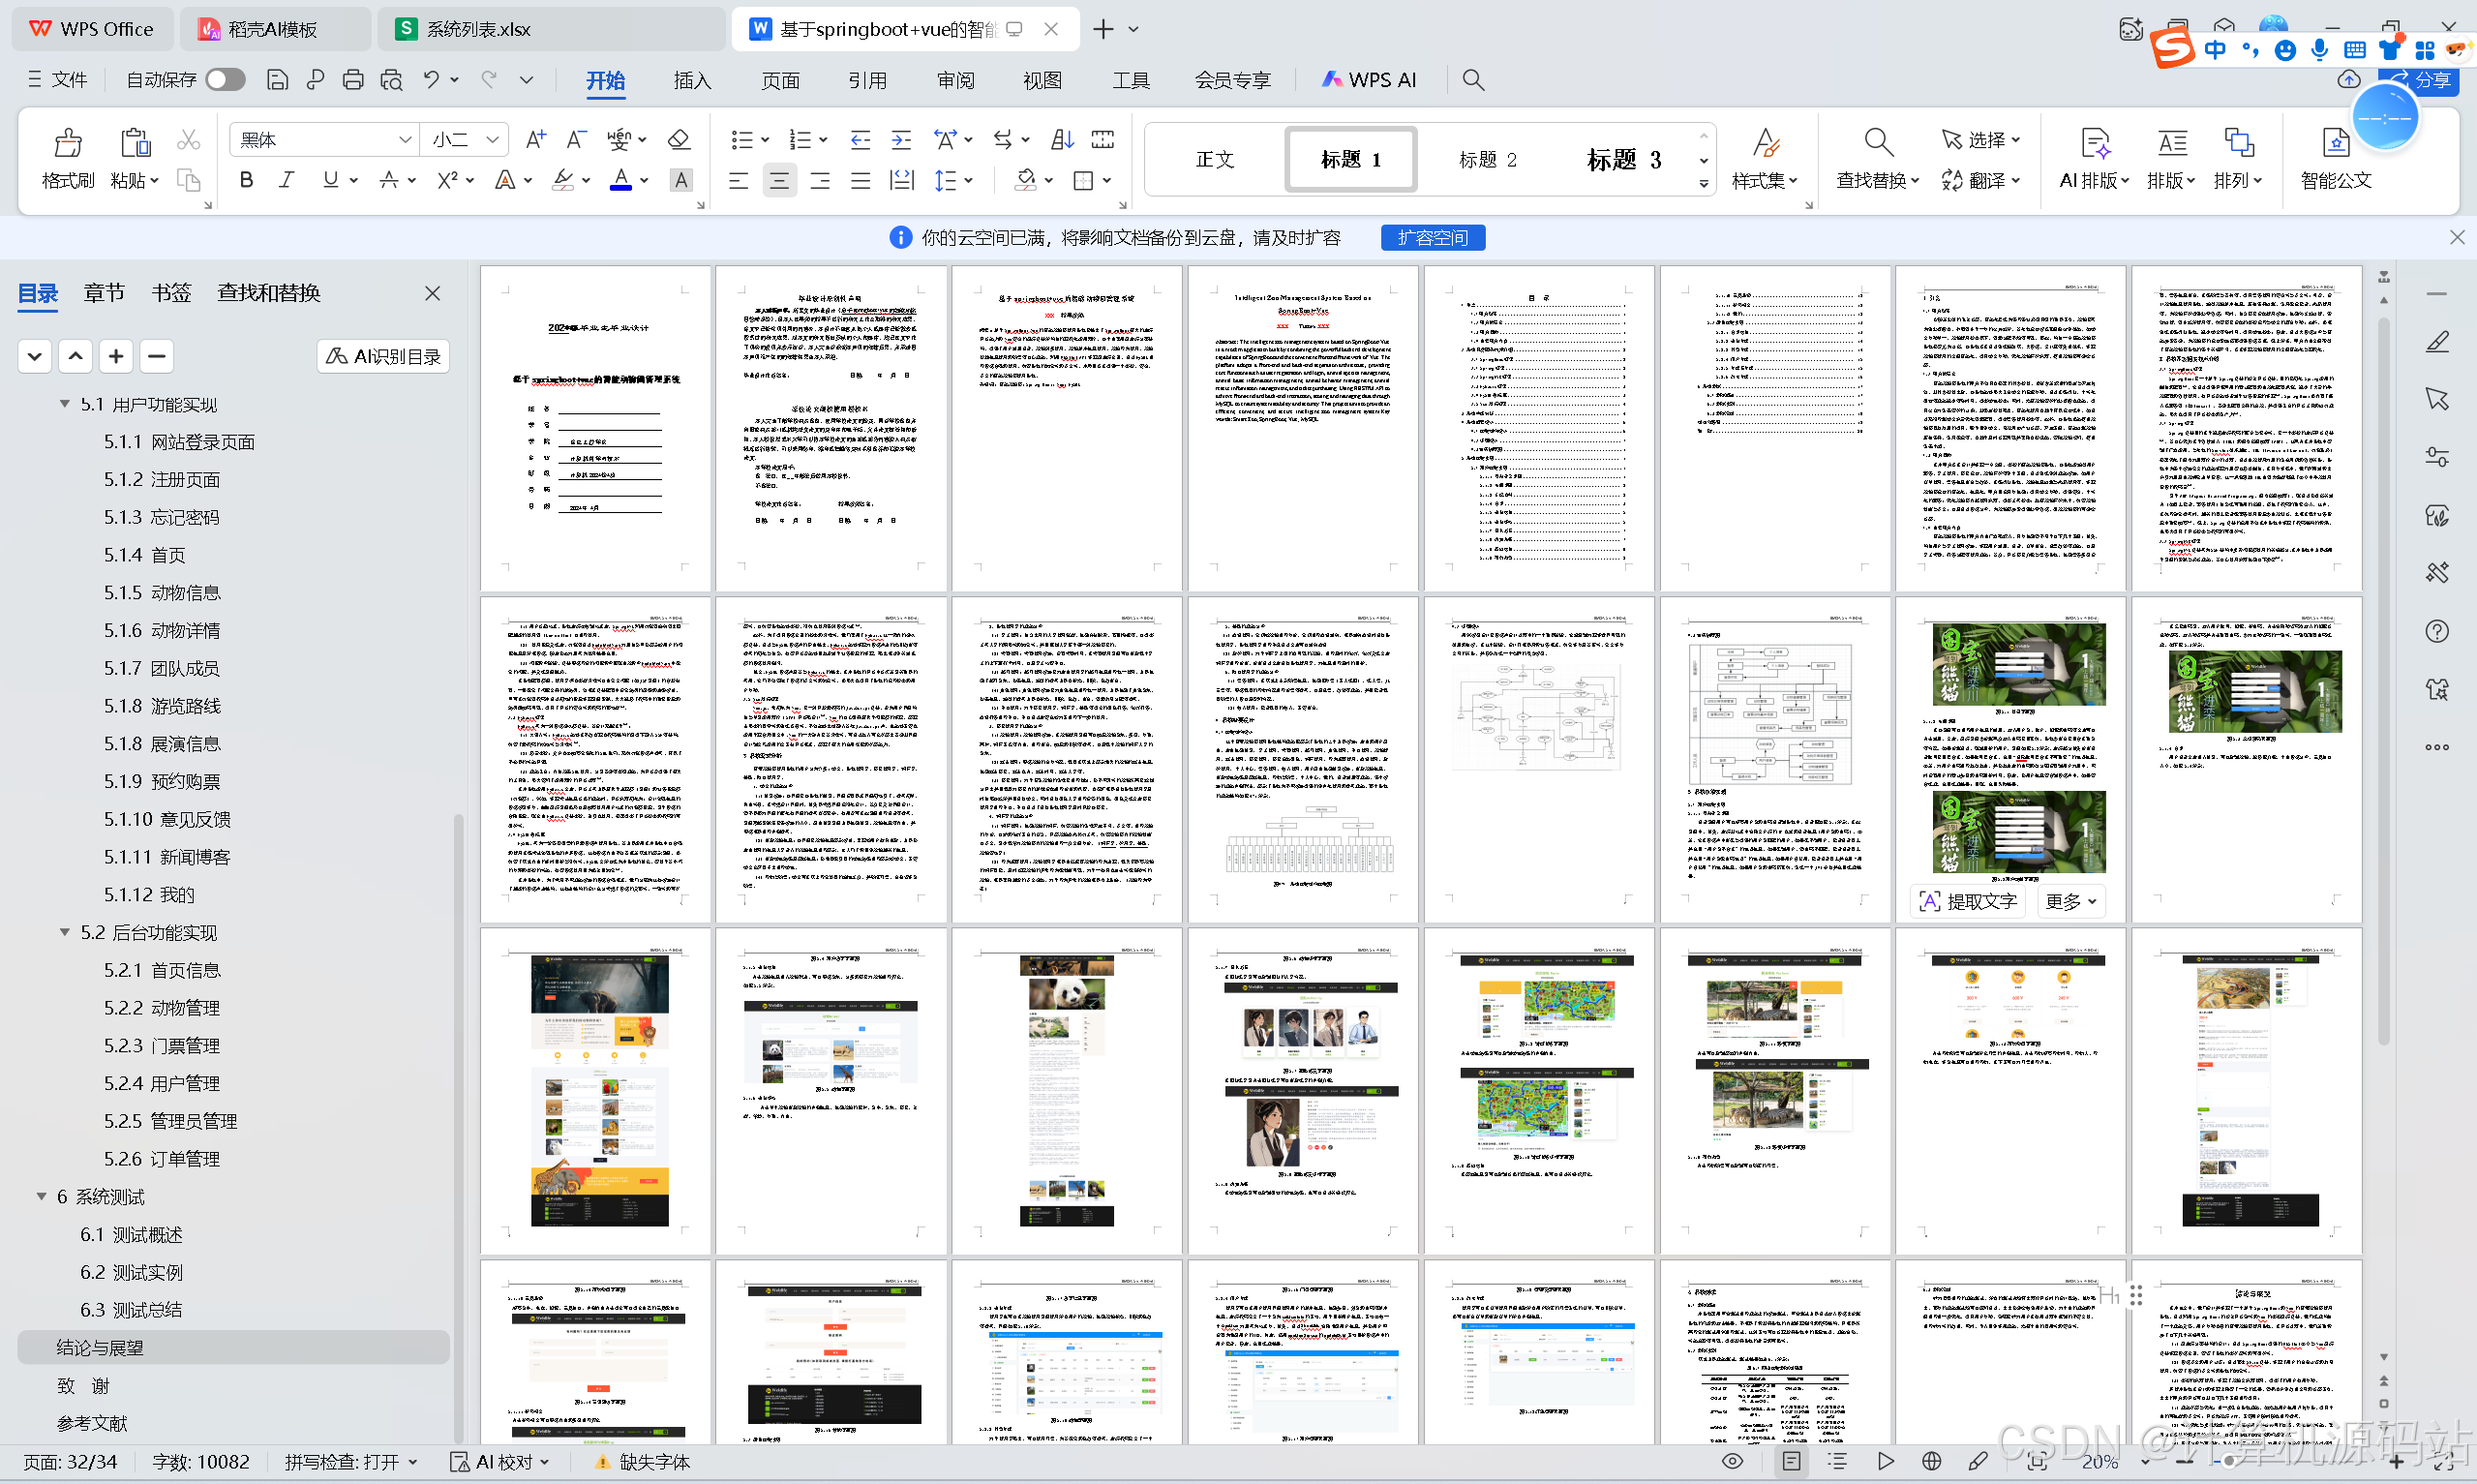Switch to the 审阅 ribbon tab

(x=955, y=80)
